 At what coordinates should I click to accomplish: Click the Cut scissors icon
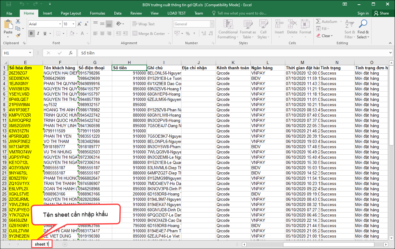pos(18,21)
